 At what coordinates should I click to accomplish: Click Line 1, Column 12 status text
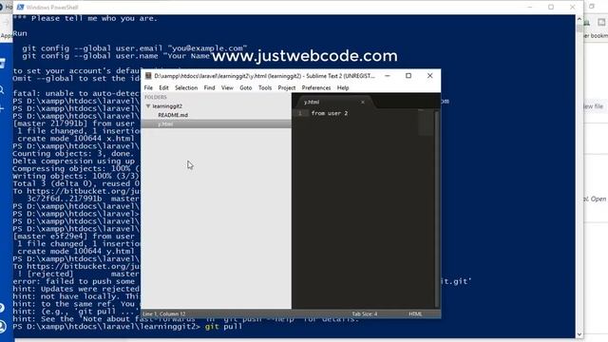pos(164,313)
